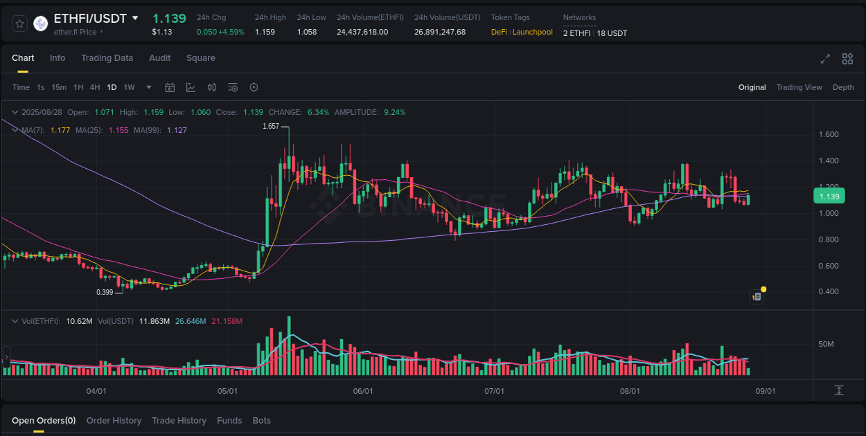Enter fullscreen mode via expand arrows icon
The height and width of the screenshot is (436, 866).
(x=824, y=60)
